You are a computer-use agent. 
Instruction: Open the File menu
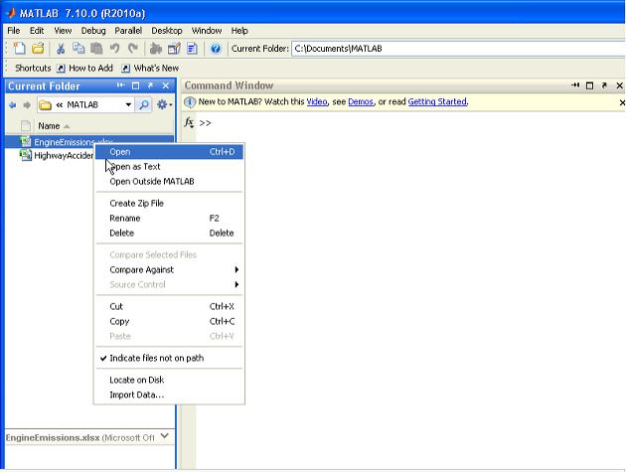click(x=14, y=31)
